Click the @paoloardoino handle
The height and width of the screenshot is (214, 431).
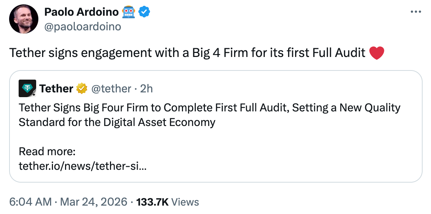83,26
